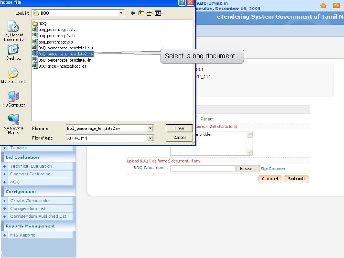Expand Create Corrigendum in sidebar
Screen dimensions: 344x258
(x=5, y=201)
